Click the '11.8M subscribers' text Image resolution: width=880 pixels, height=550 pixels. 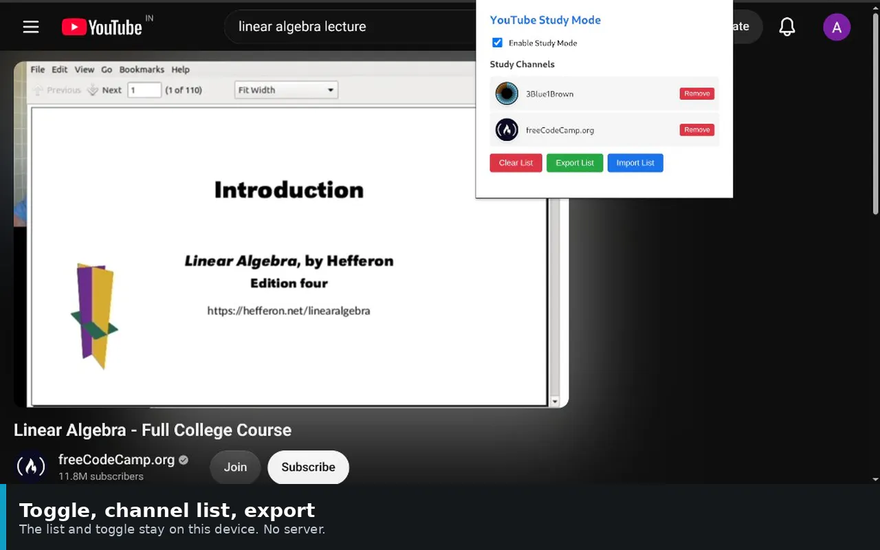click(x=101, y=476)
